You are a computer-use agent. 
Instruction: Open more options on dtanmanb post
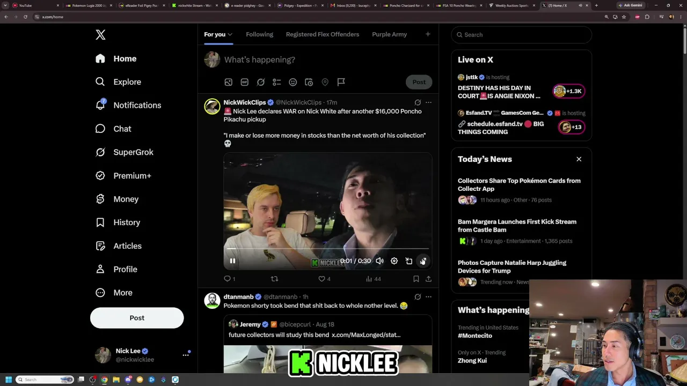click(x=428, y=296)
